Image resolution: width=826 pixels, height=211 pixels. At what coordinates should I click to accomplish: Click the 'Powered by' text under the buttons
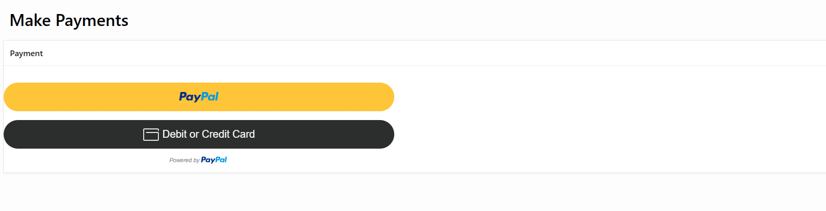pos(184,160)
